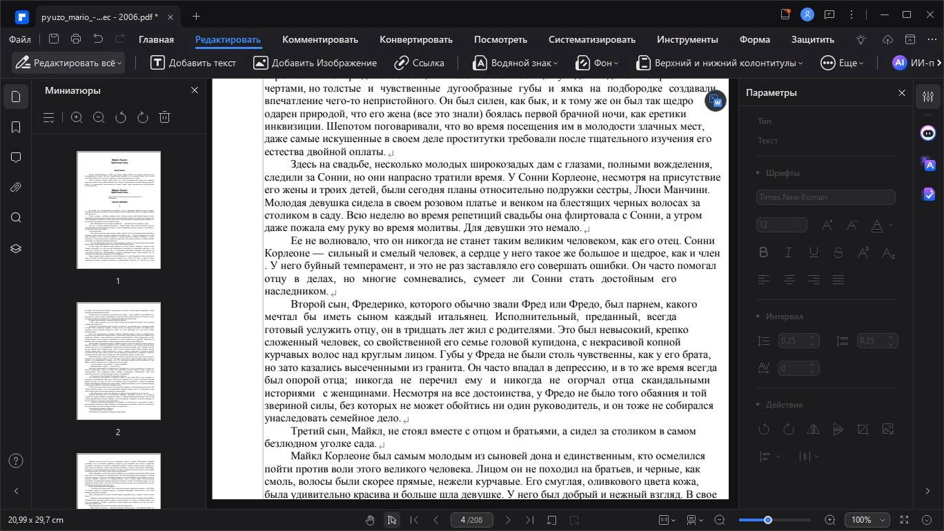Go to the first page
944x531 pixels.
(414, 520)
